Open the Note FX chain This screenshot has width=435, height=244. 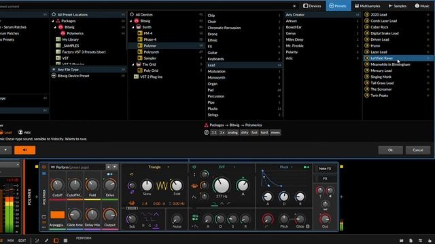tap(325, 169)
